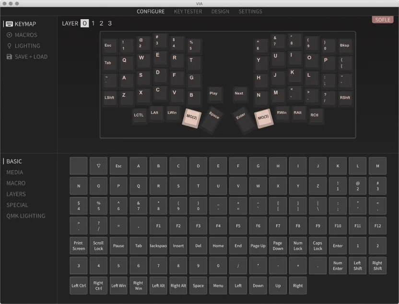Select layer 3
The image size is (399, 304).
[x=110, y=23]
